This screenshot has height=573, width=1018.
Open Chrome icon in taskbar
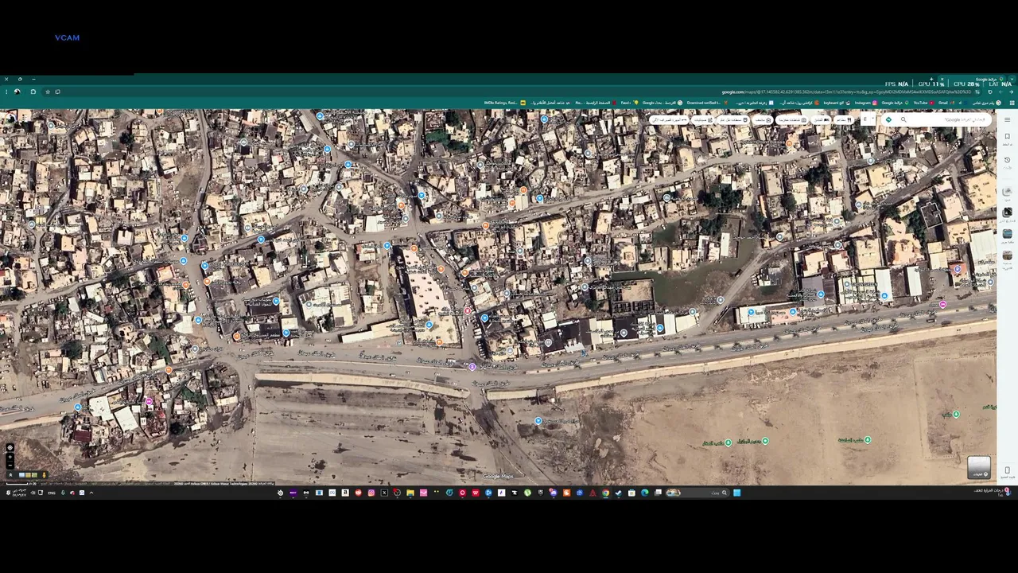tap(605, 493)
